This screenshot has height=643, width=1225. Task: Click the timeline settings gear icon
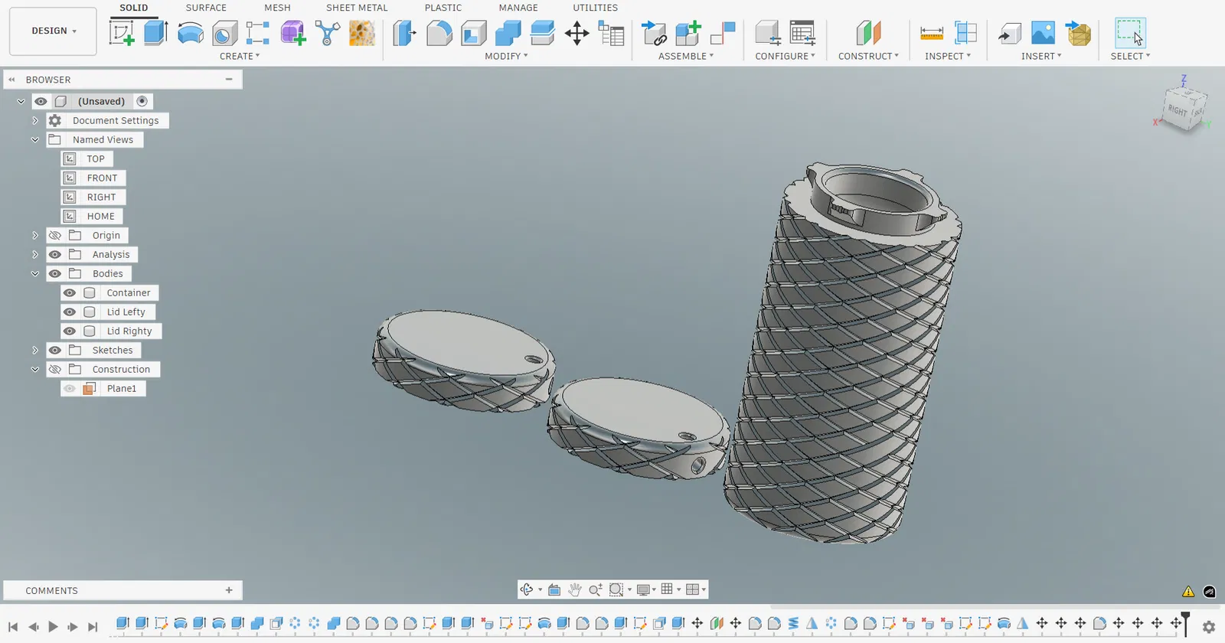coord(1209,627)
